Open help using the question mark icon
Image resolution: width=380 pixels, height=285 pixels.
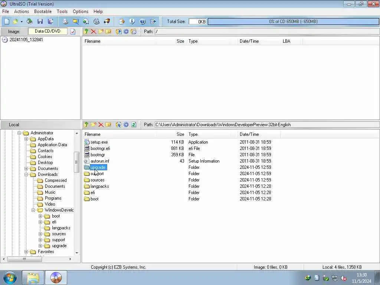pos(142,22)
